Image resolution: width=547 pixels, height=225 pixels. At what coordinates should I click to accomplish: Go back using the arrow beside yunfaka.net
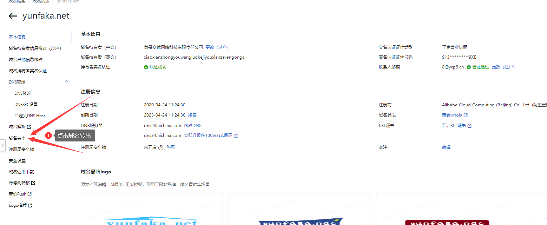13,16
